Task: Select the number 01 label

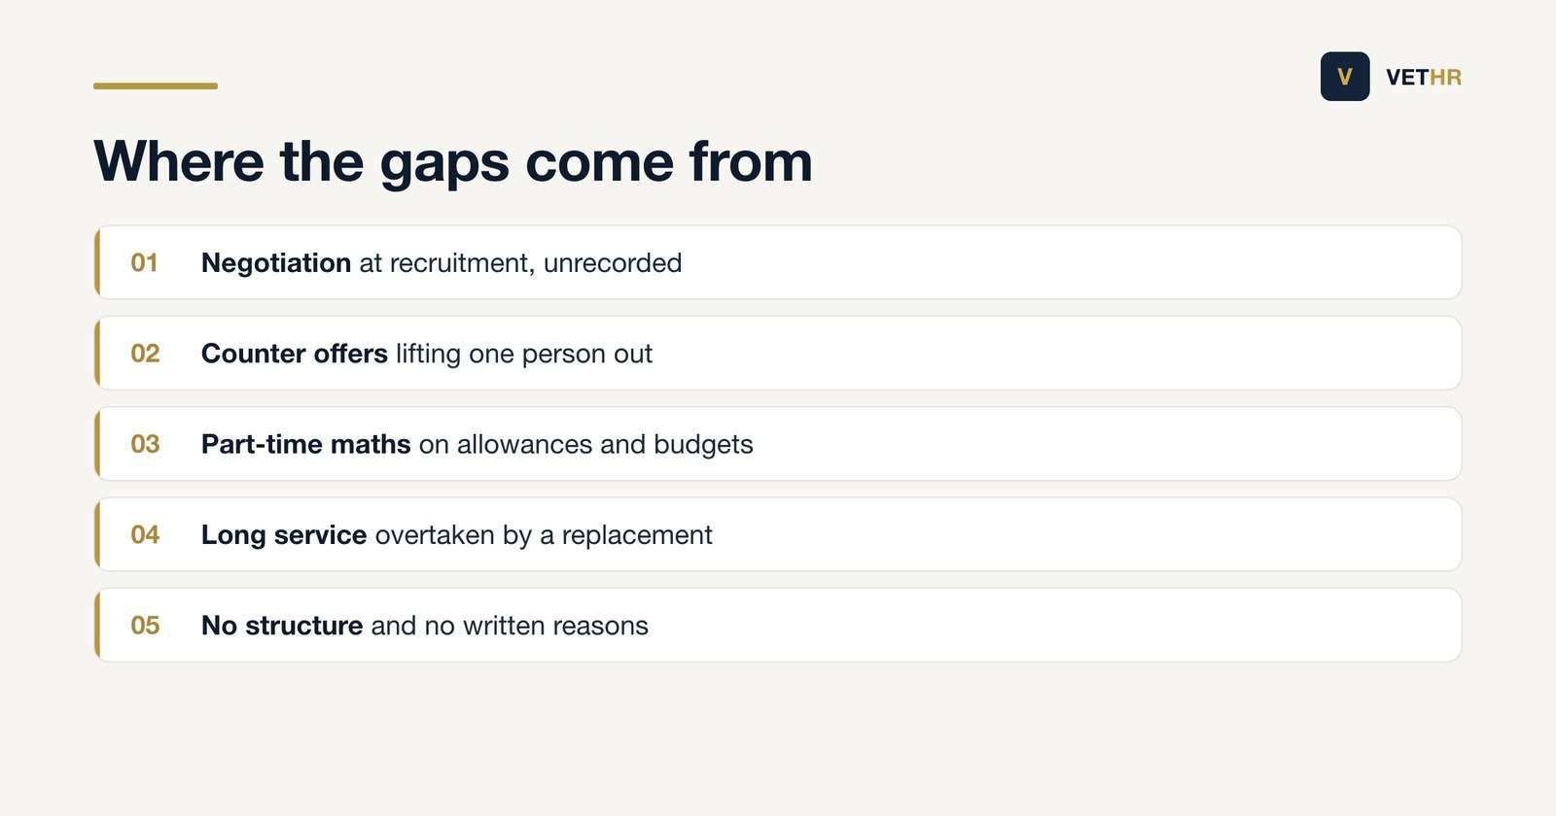Action: (x=145, y=263)
